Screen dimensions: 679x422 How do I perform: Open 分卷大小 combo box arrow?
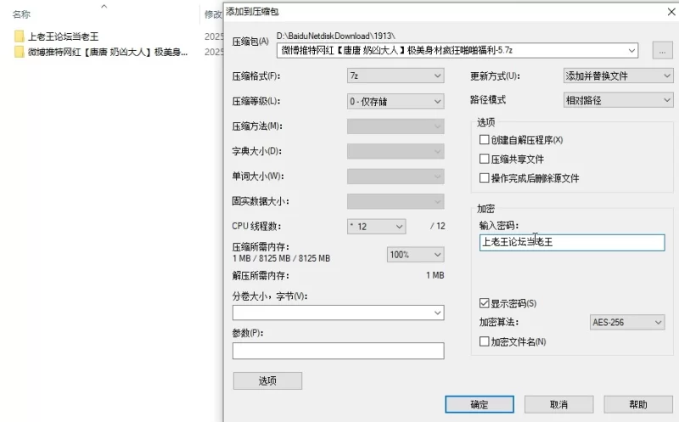click(437, 312)
